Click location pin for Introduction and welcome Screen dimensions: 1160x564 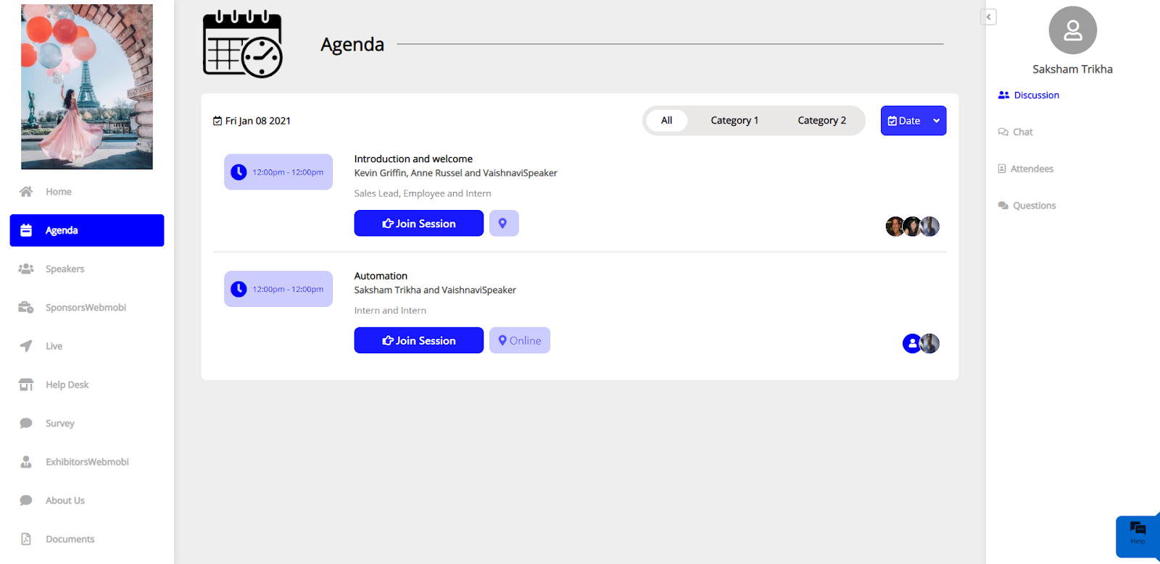504,223
